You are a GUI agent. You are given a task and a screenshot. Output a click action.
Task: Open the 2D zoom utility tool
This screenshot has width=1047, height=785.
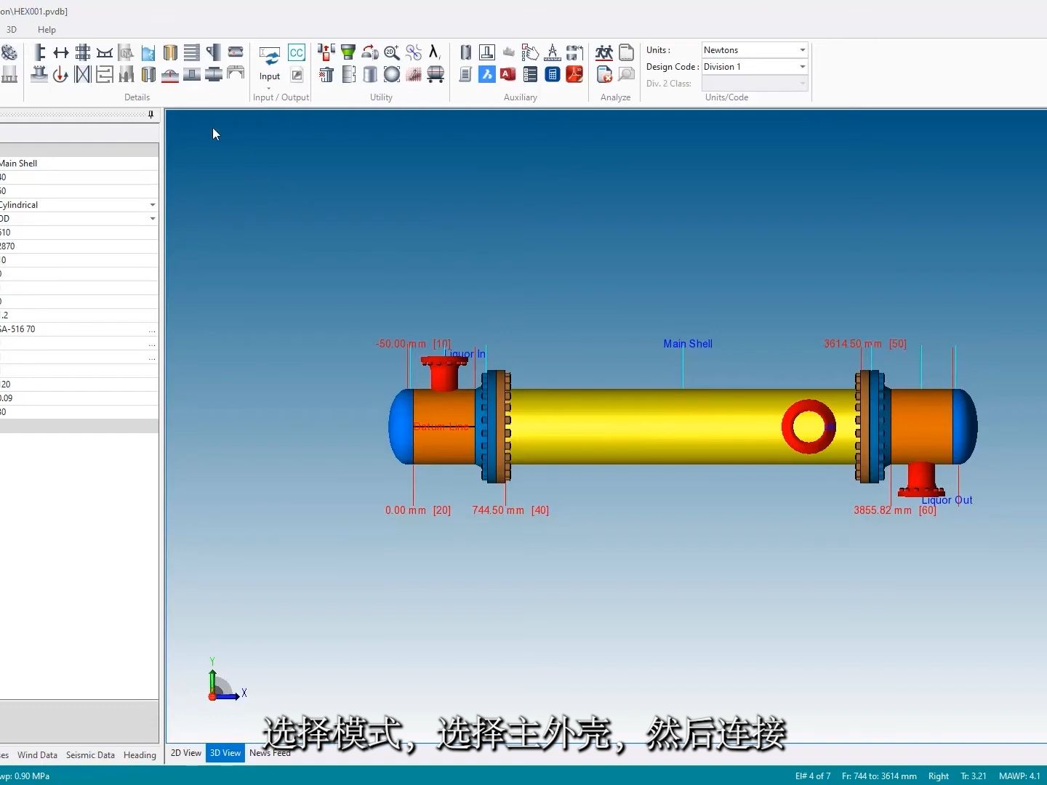point(392,52)
